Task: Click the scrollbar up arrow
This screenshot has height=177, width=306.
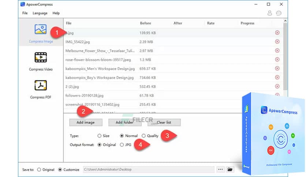Action: click(x=285, y=21)
